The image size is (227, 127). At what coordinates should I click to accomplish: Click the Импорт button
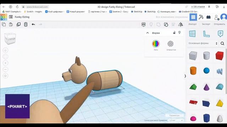tap(193, 24)
